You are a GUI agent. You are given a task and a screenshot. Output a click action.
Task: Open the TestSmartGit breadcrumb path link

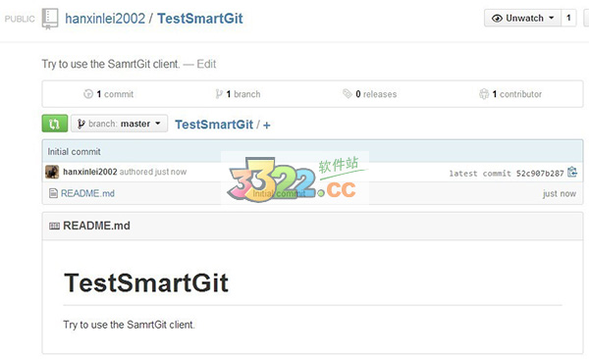214,125
